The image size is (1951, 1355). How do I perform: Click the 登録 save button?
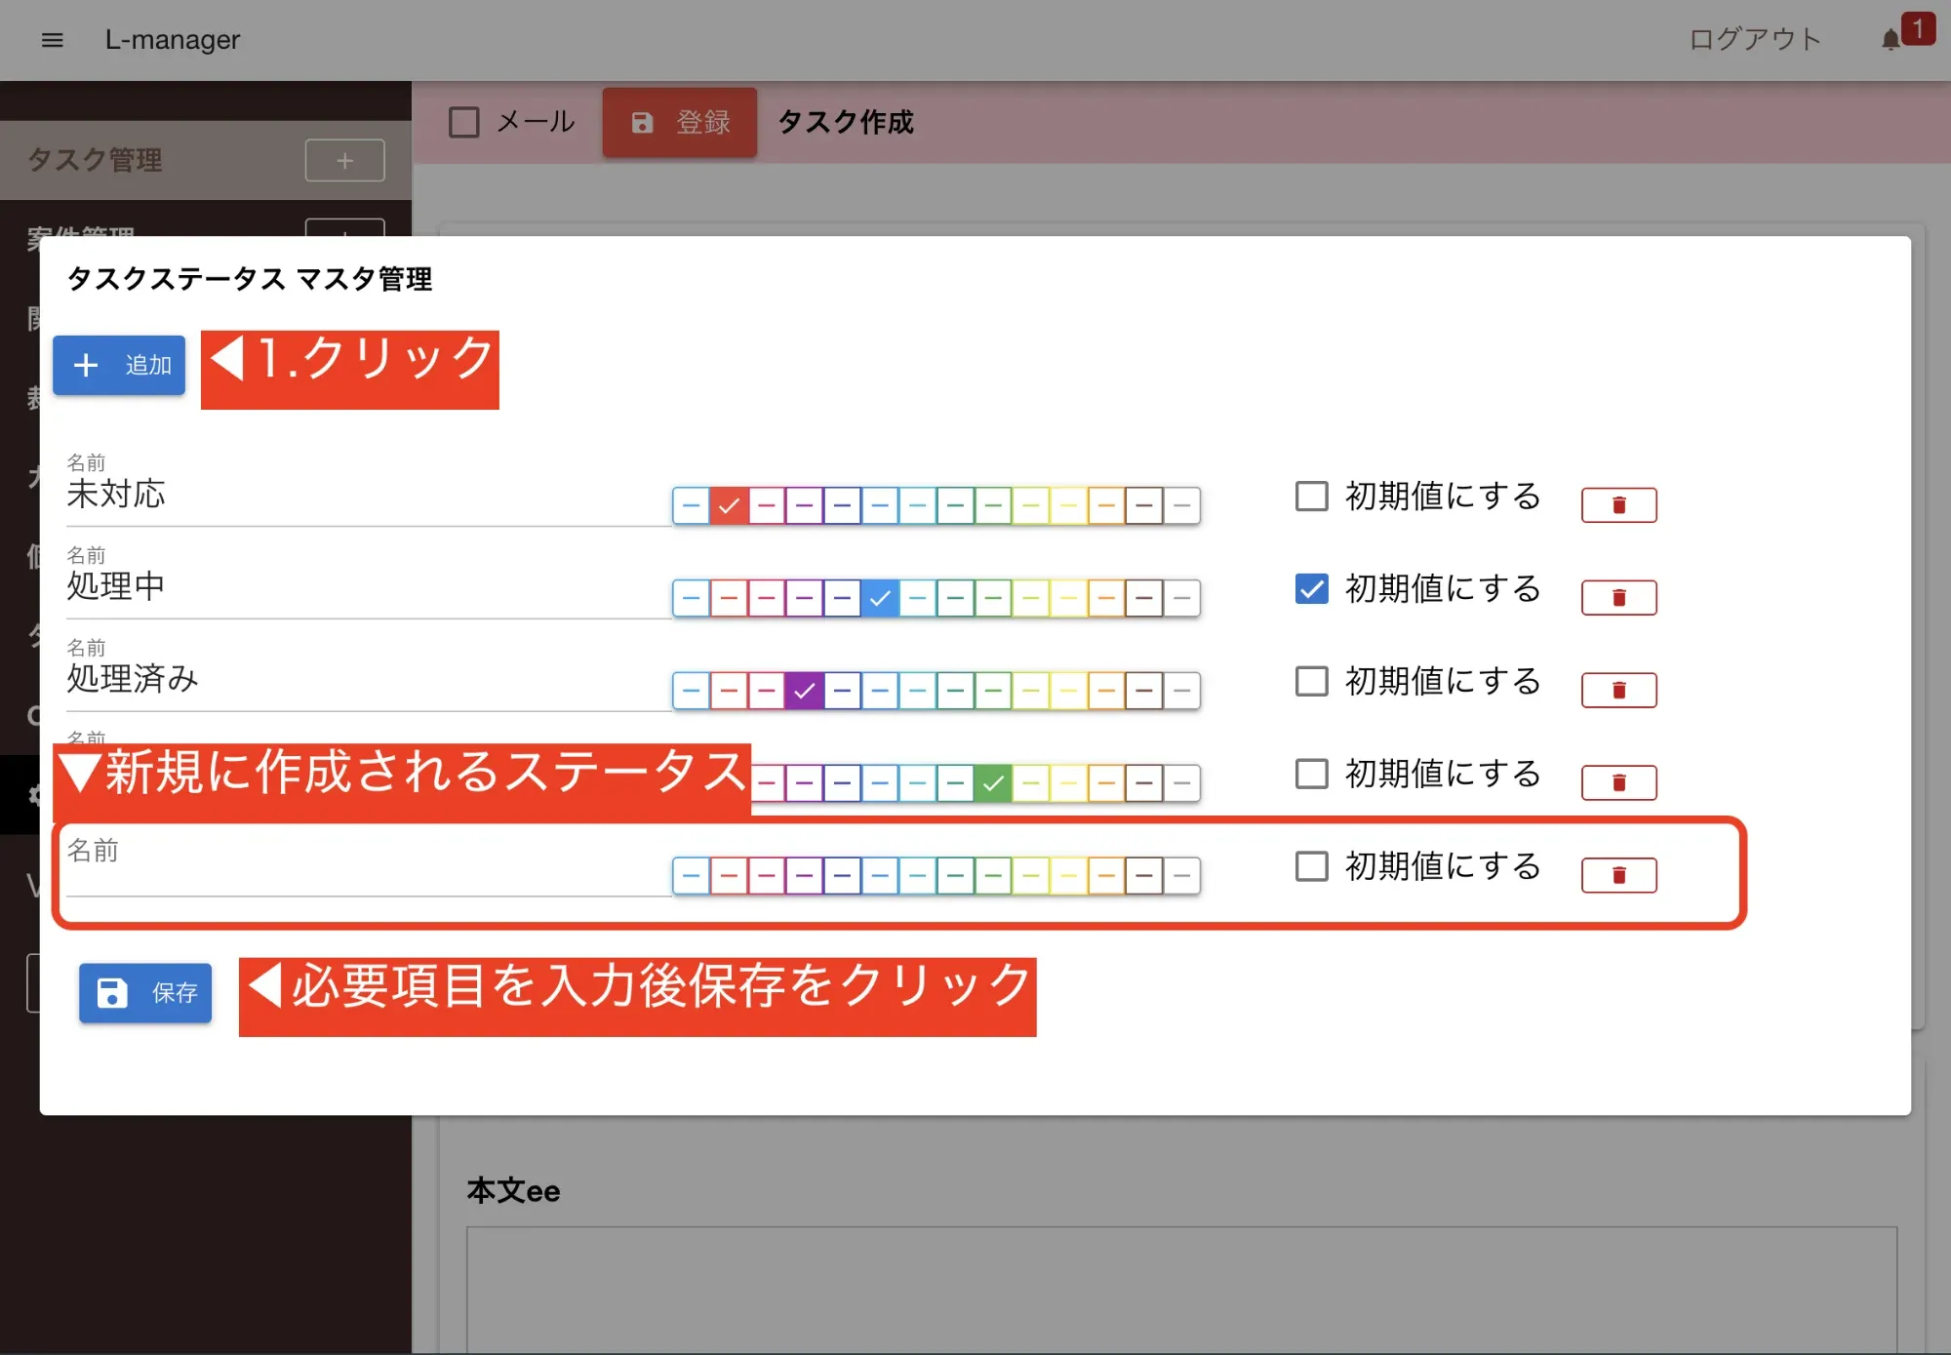[x=680, y=122]
